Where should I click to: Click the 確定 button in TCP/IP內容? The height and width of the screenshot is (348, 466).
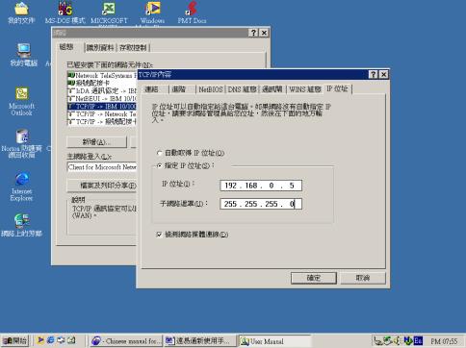[x=314, y=278]
